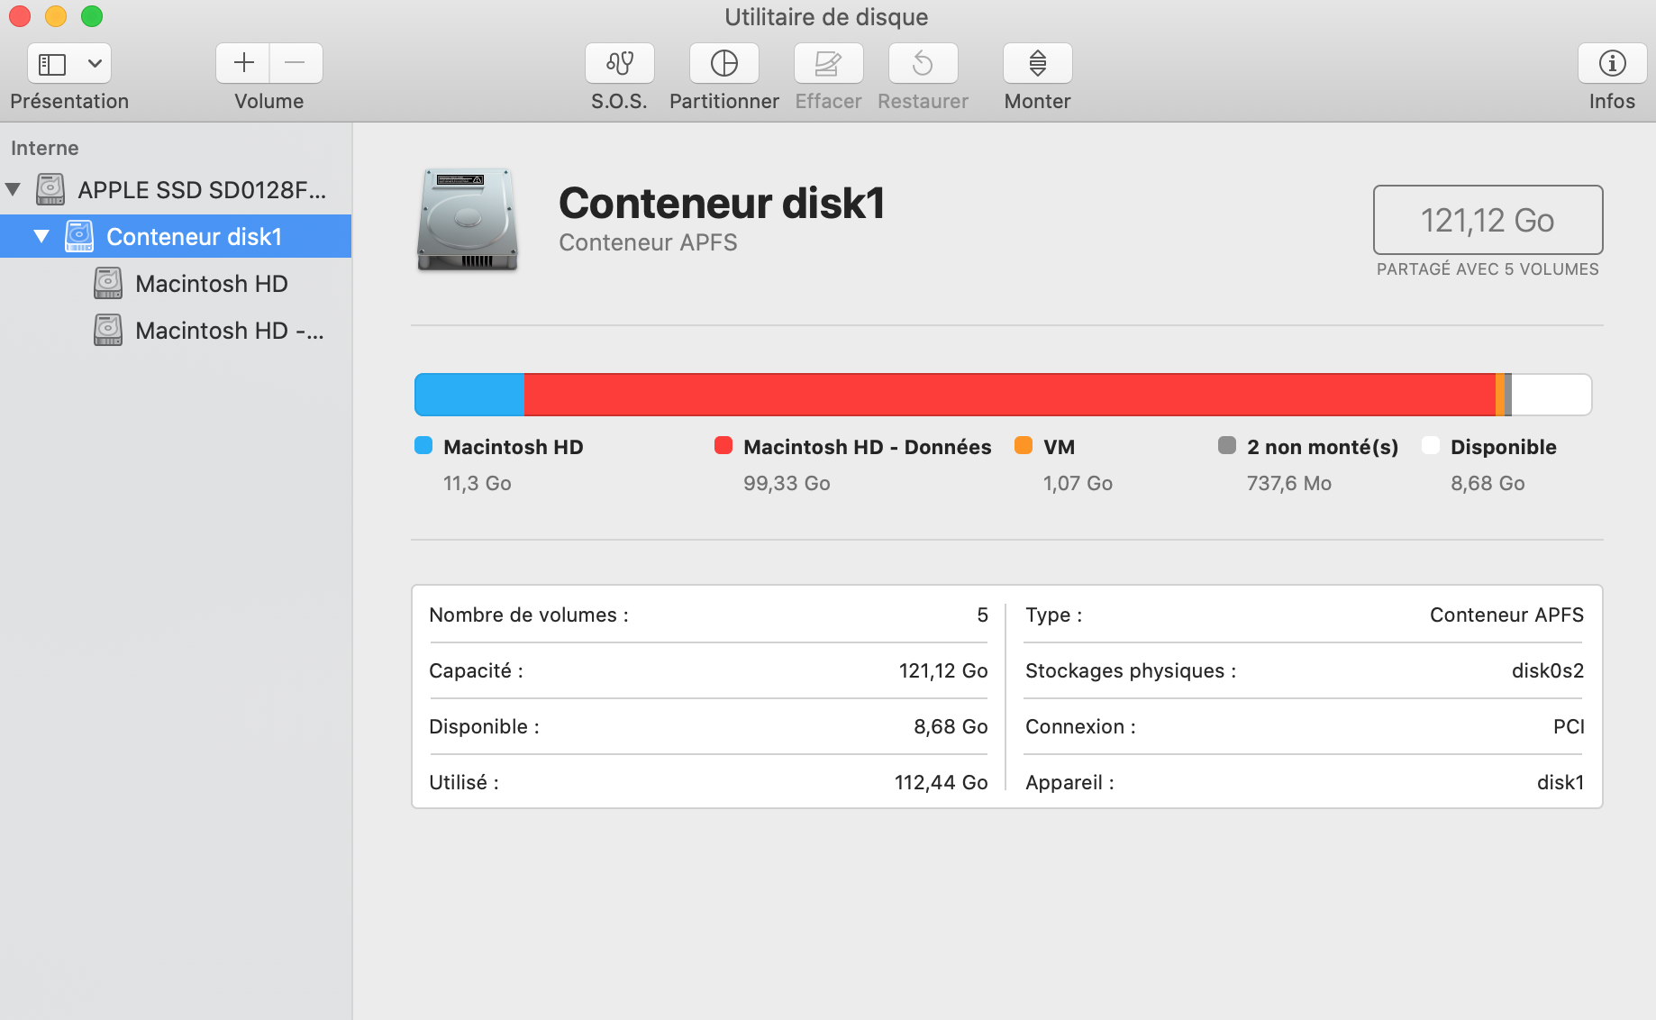Remove volume with minus button
The height and width of the screenshot is (1020, 1656).
point(296,63)
